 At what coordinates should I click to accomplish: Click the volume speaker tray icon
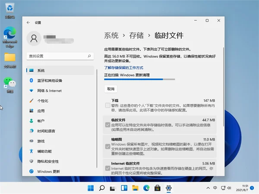point(229,188)
